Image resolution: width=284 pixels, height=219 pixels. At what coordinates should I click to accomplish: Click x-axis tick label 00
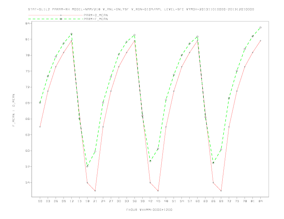coord(40,201)
